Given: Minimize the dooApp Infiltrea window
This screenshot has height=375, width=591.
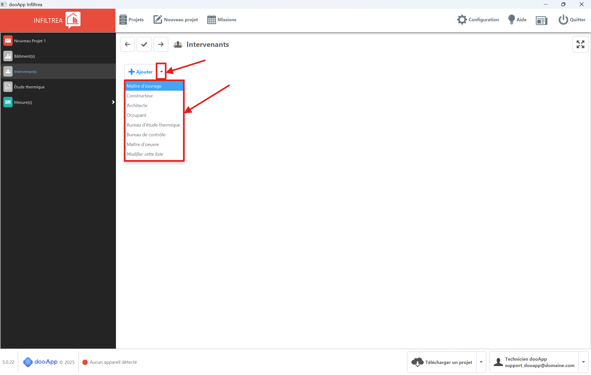Looking at the screenshot, I should (546, 4).
